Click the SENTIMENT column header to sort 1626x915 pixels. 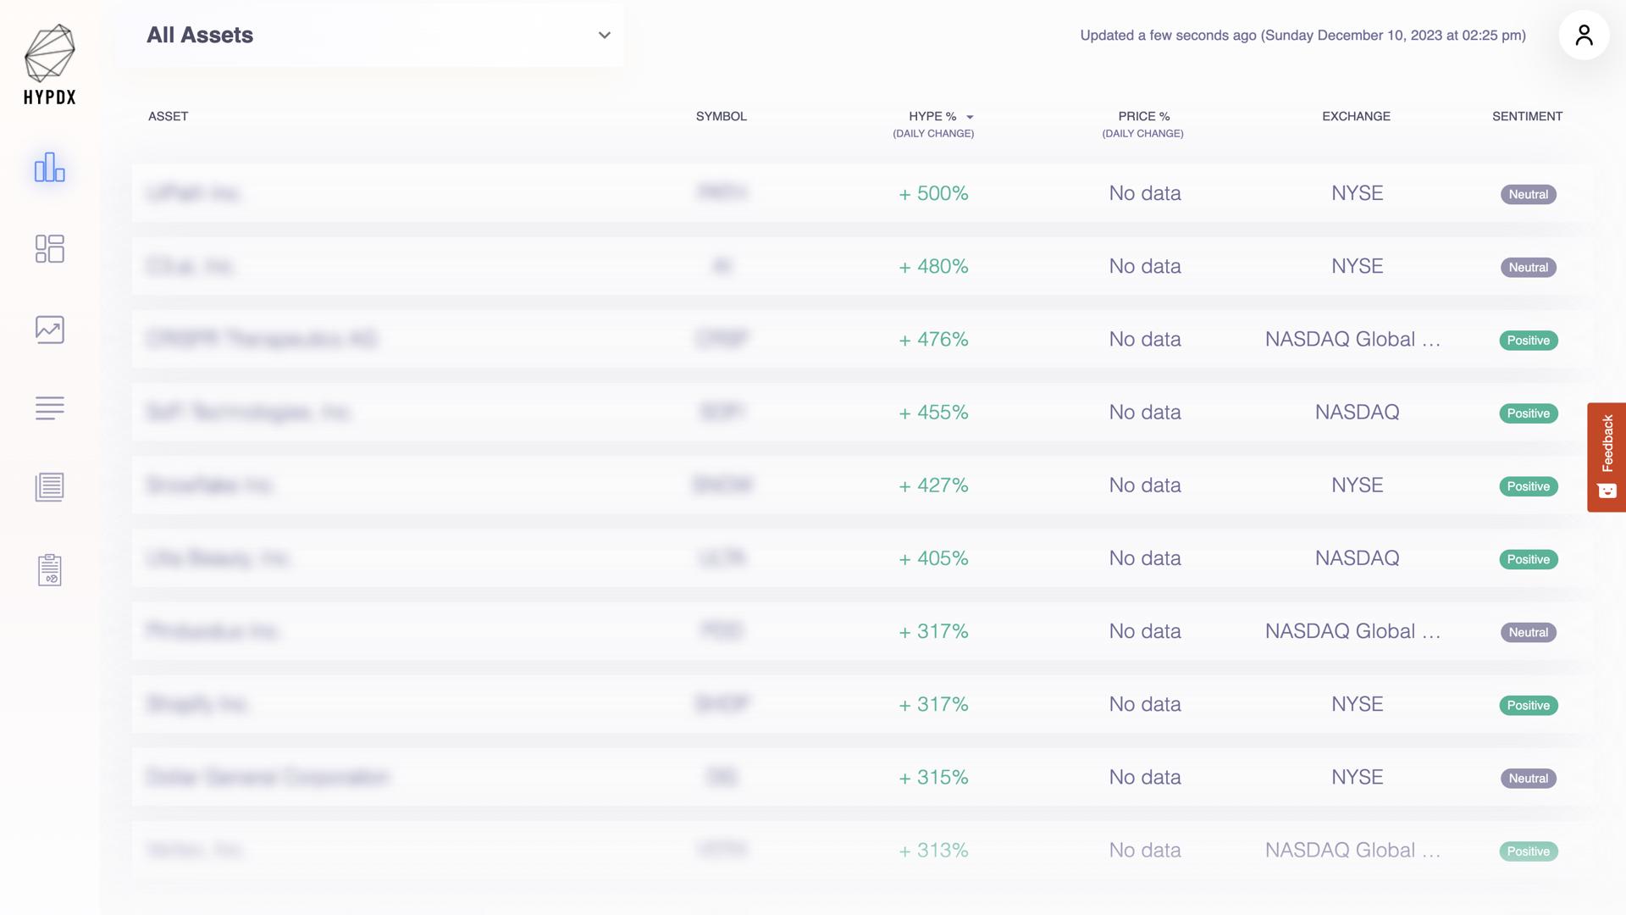(x=1527, y=116)
